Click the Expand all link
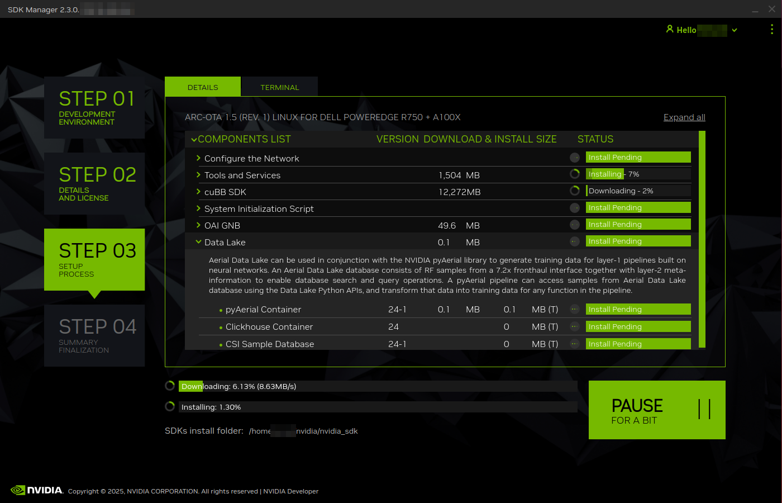This screenshot has width=782, height=503. pos(684,117)
